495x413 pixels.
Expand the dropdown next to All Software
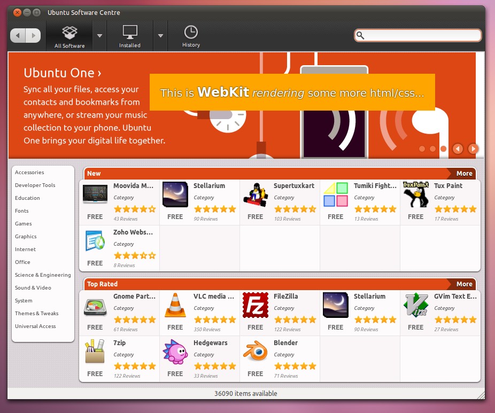(x=99, y=35)
